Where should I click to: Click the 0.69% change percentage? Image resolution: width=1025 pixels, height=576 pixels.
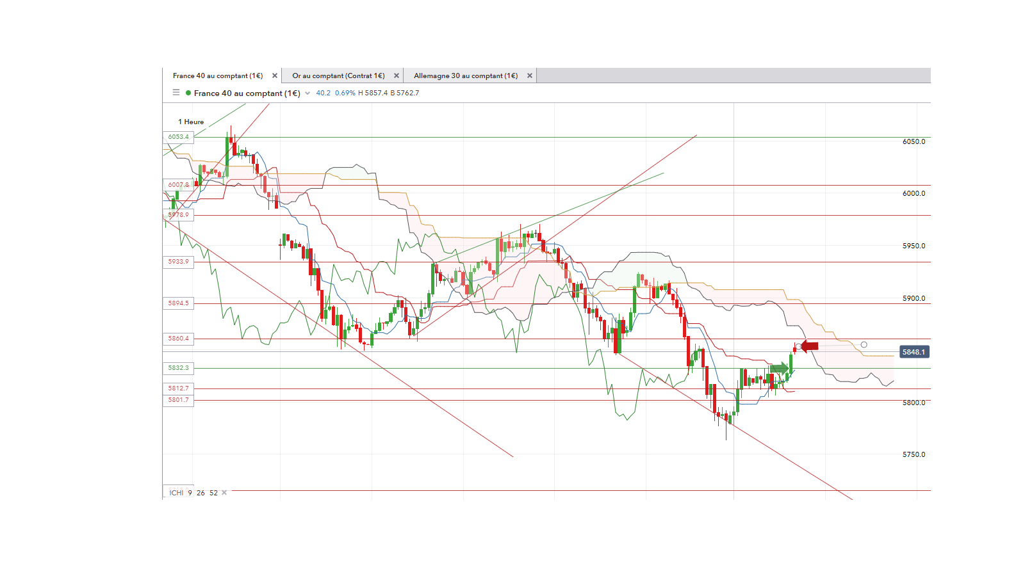(345, 93)
